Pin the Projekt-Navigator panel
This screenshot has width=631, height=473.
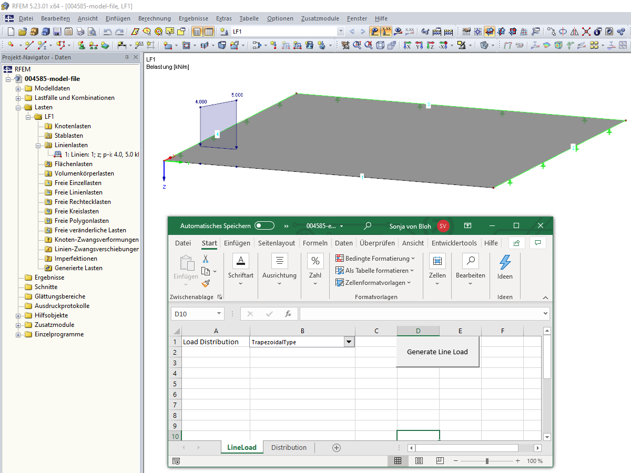click(x=126, y=57)
